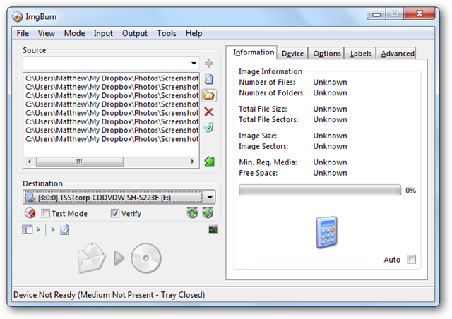Switch to the Device tab

[292, 54]
